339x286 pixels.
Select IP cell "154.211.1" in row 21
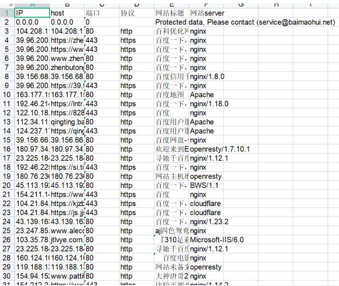32,194
